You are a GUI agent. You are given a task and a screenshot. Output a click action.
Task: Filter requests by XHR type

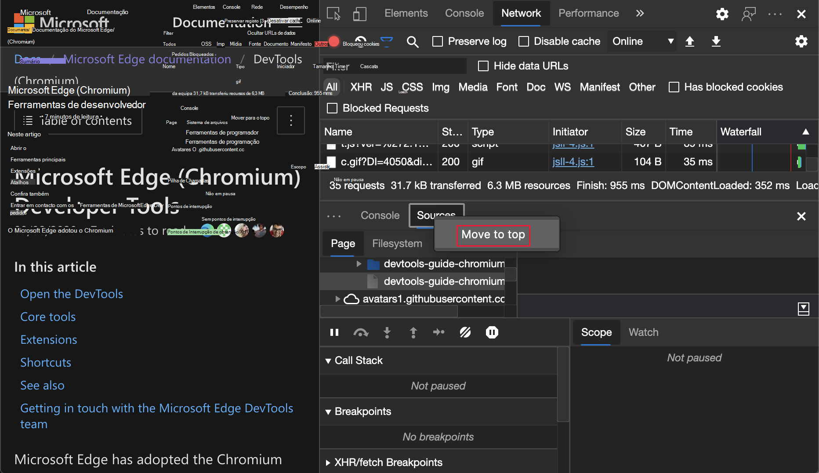coord(361,87)
